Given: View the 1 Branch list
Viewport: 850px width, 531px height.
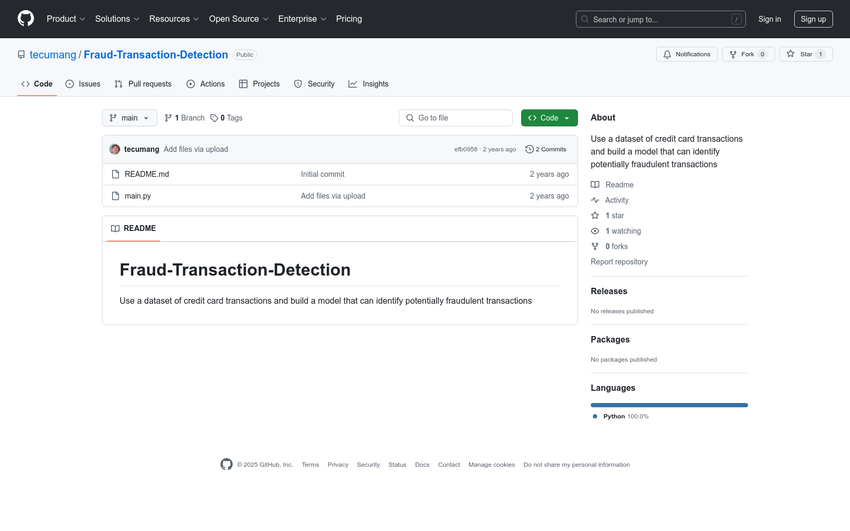Looking at the screenshot, I should tap(184, 118).
